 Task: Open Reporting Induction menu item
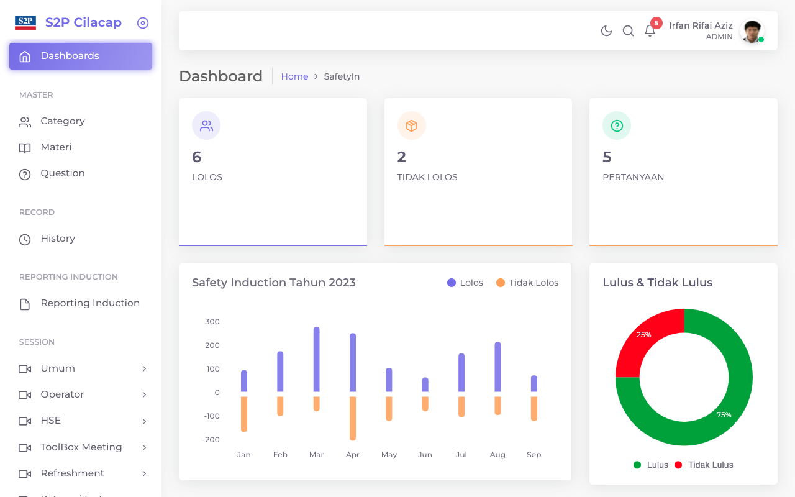pos(89,303)
